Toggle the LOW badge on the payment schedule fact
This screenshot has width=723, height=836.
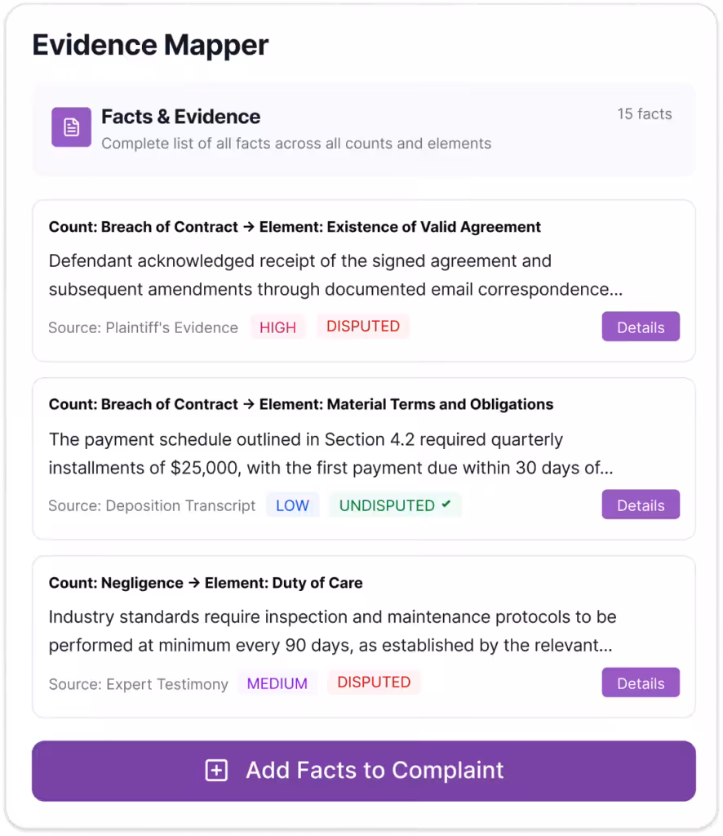tap(292, 505)
